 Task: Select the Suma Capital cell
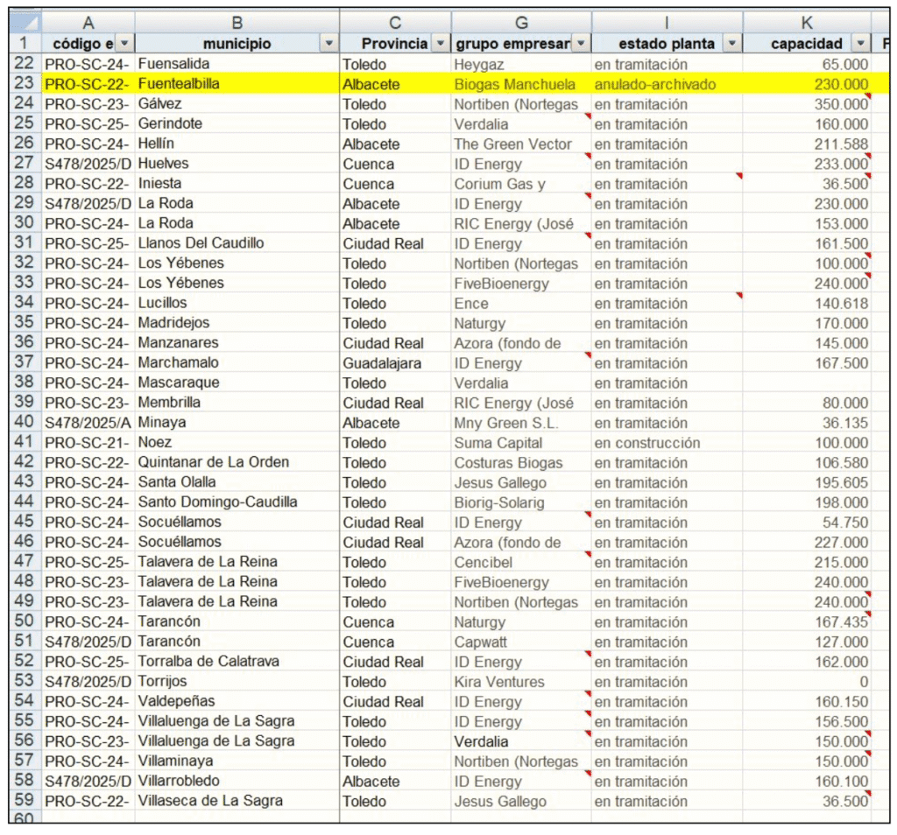[x=521, y=443]
